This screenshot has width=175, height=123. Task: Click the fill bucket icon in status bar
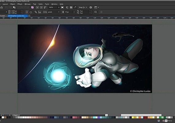(x=163, y=121)
